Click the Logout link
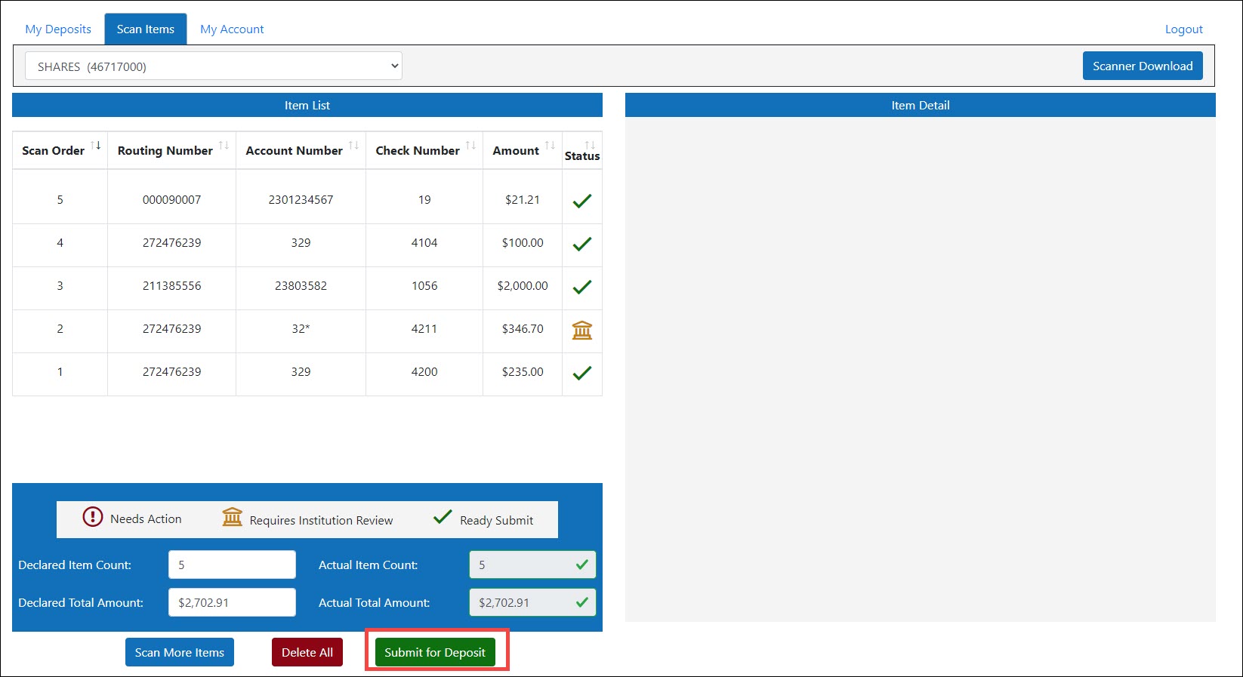This screenshot has width=1243, height=677. (x=1183, y=29)
